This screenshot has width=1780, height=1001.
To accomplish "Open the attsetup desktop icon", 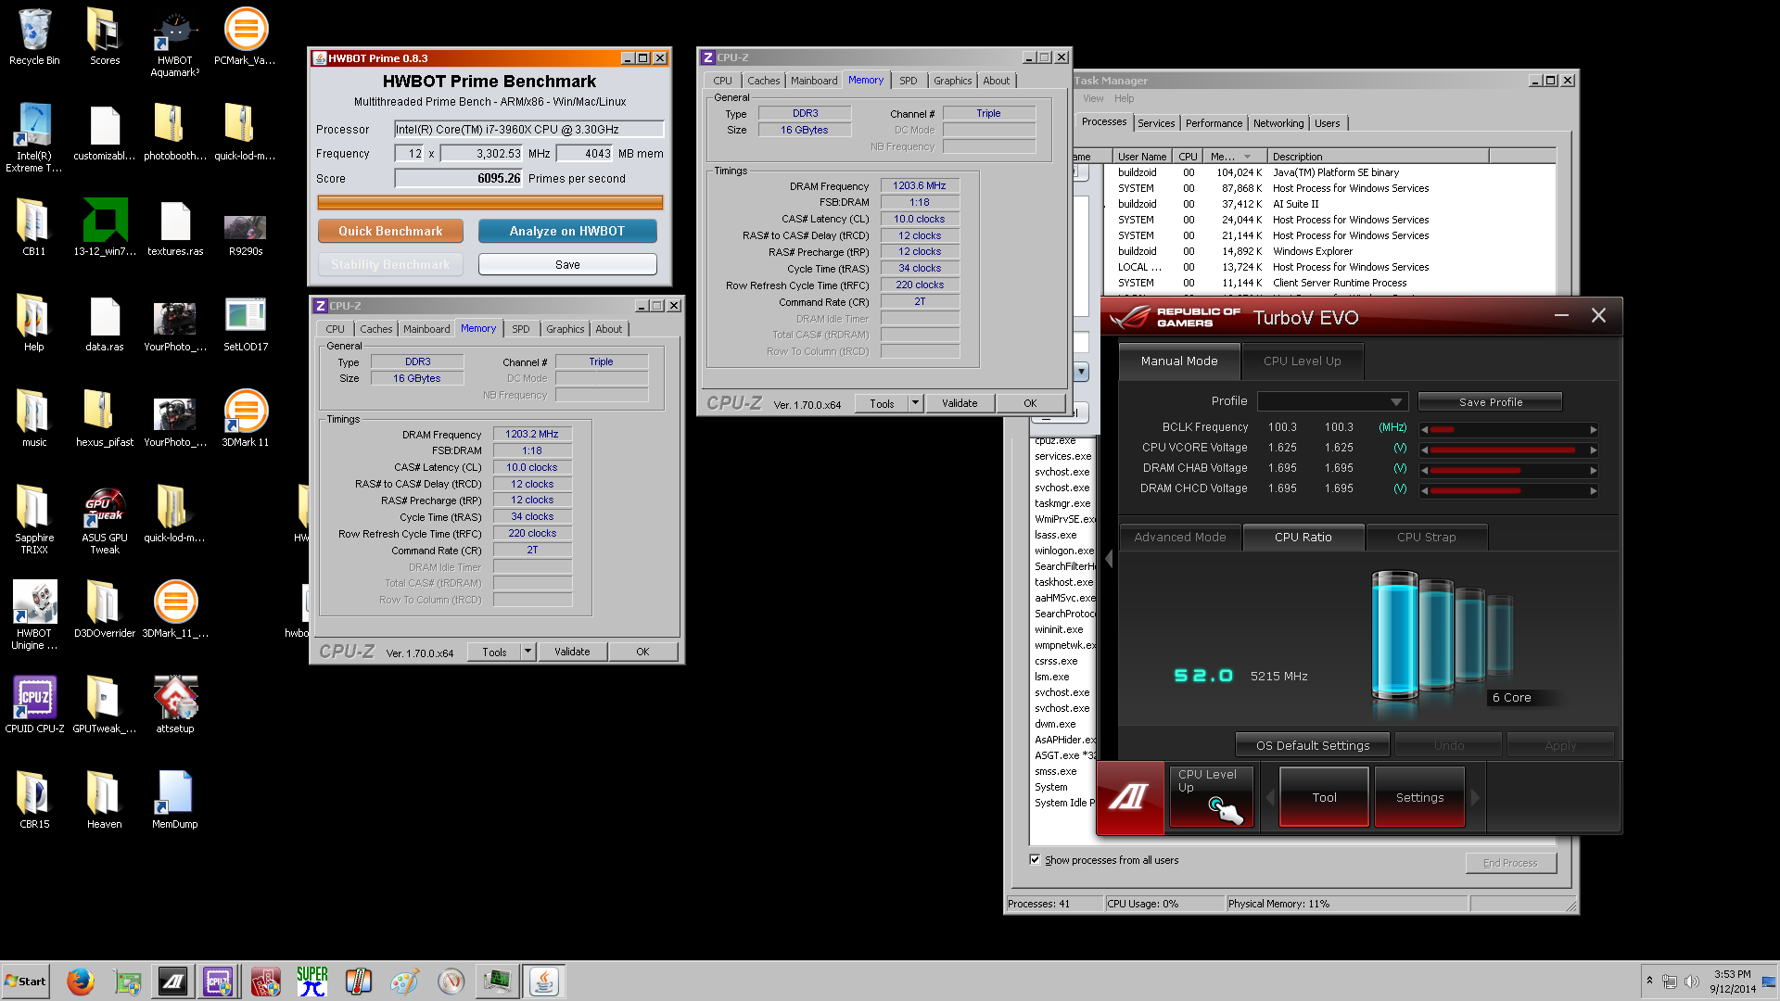I will pyautogui.click(x=174, y=704).
